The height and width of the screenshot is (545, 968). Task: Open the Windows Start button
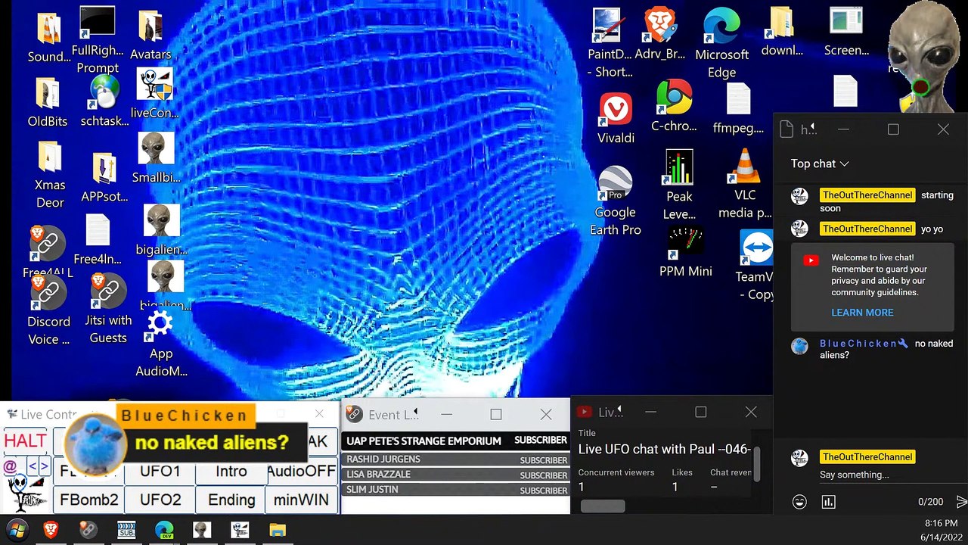17,529
